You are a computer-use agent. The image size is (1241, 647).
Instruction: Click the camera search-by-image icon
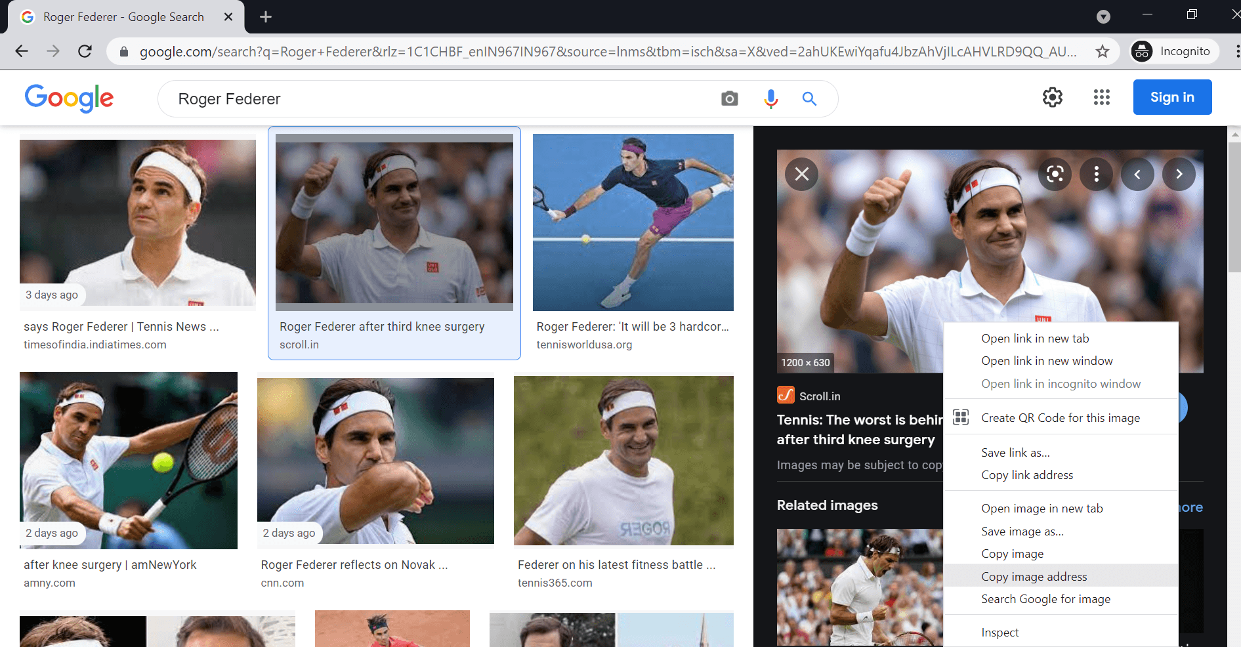(x=729, y=98)
